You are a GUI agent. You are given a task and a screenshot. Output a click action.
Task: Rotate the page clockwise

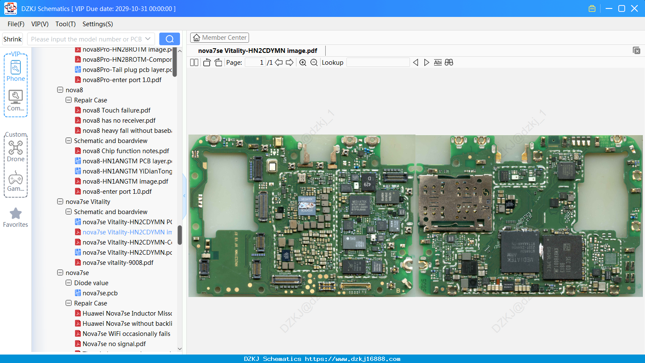point(218,63)
